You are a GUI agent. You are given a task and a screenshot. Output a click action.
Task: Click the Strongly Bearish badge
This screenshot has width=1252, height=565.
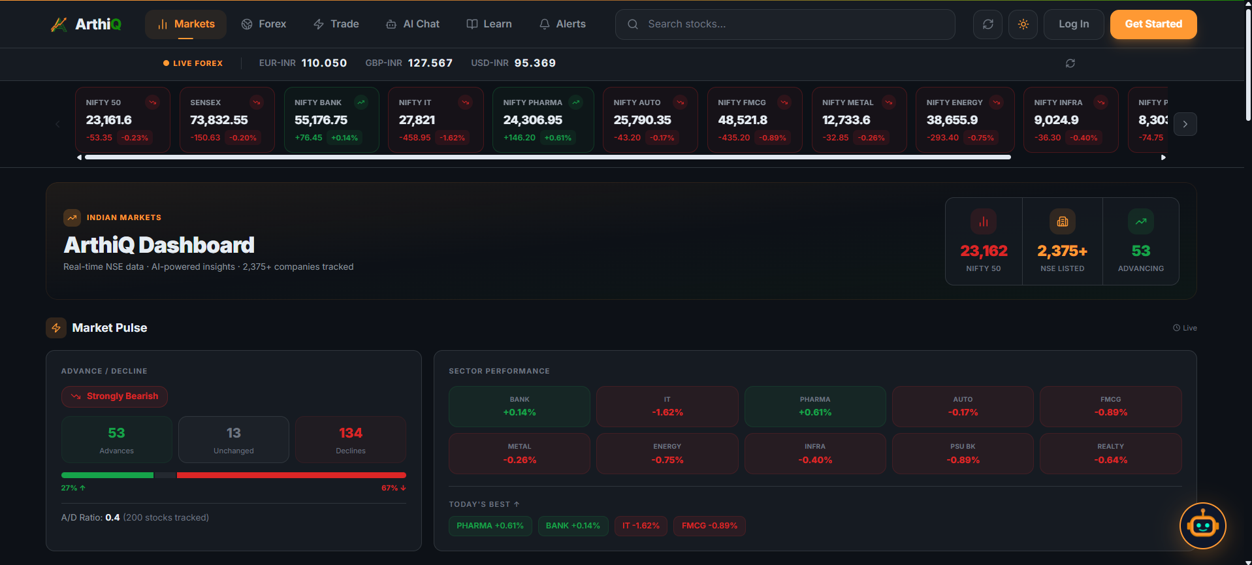click(x=114, y=396)
